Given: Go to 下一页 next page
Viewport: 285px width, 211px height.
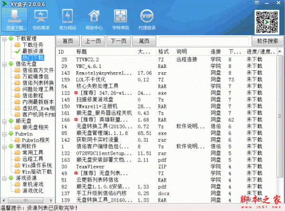Looking at the screenshot, I should 119,41.
